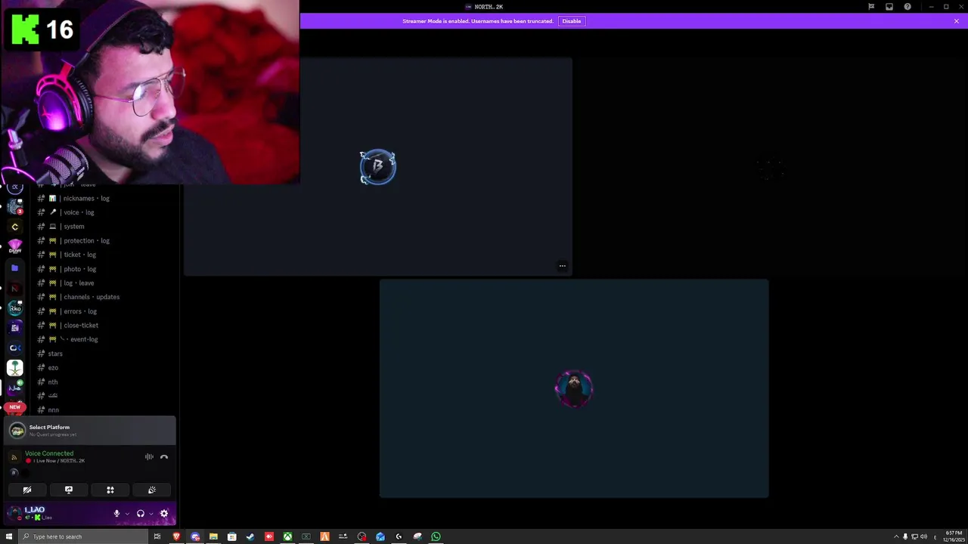Image resolution: width=968 pixels, height=544 pixels.
Task: Open the flag icon beside the inbox
Action: (871, 7)
